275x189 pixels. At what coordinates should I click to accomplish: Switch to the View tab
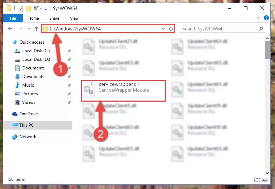(74, 18)
